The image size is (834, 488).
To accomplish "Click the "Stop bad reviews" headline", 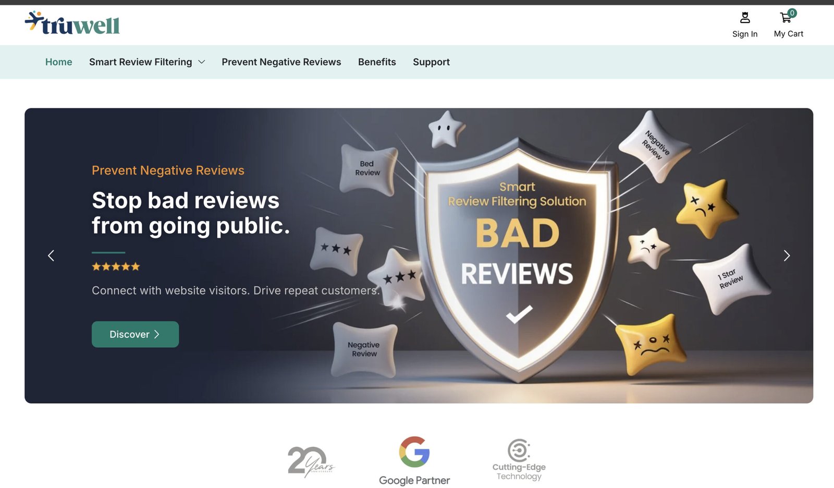I will point(190,213).
